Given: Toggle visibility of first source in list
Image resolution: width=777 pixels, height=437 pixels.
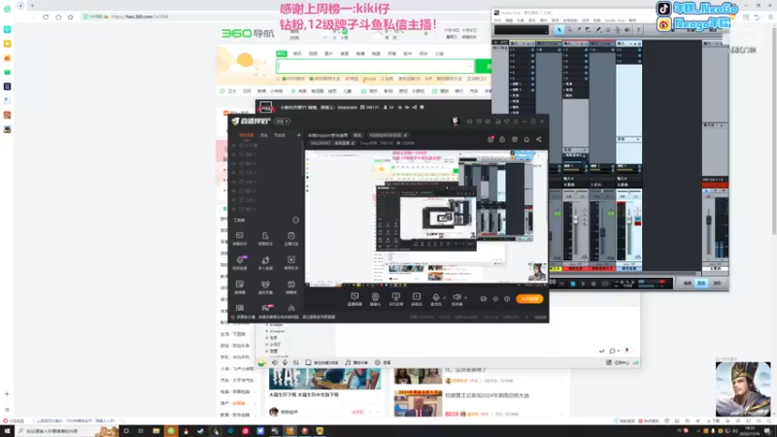Looking at the screenshot, I should pos(234,145).
